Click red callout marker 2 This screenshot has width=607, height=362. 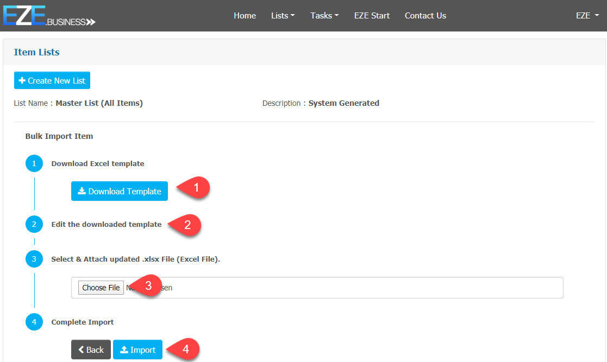186,225
